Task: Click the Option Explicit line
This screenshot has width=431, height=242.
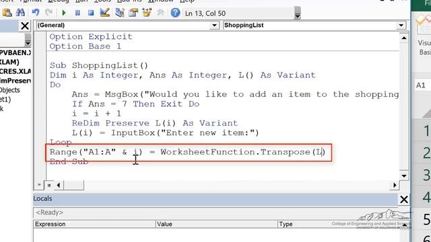Action: tap(91, 37)
